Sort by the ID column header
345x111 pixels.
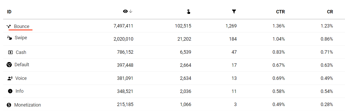[x=9, y=12]
